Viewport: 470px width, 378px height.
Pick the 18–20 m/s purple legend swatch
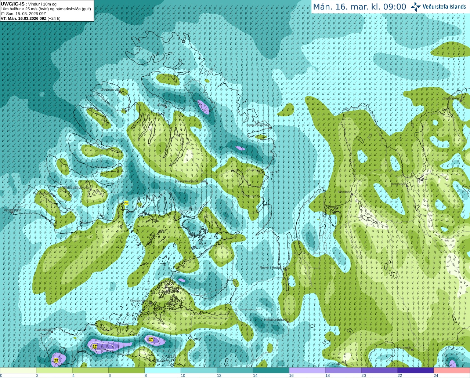[343, 370]
